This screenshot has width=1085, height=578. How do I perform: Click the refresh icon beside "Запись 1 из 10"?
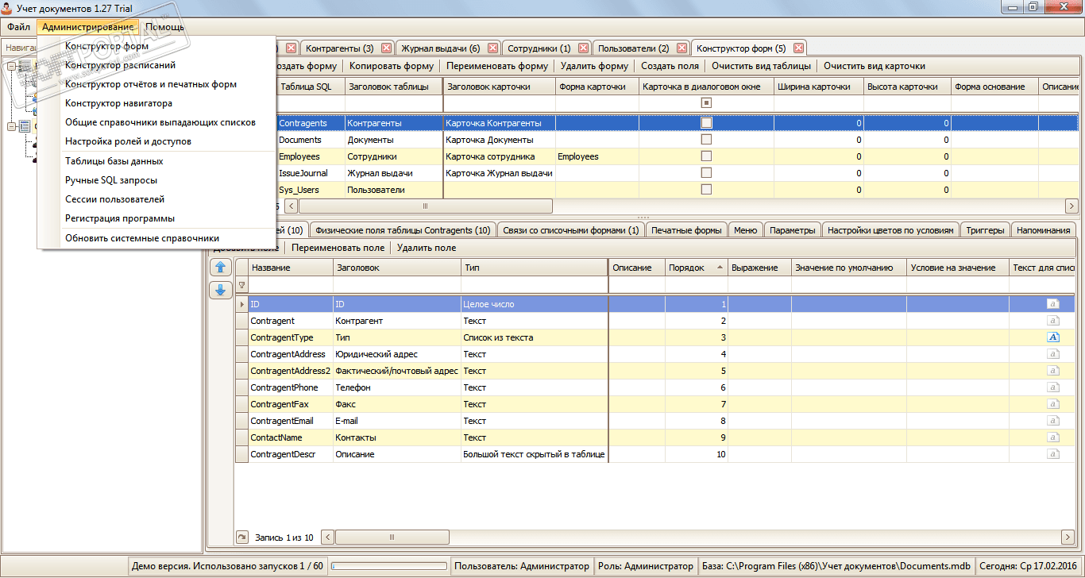coord(243,538)
